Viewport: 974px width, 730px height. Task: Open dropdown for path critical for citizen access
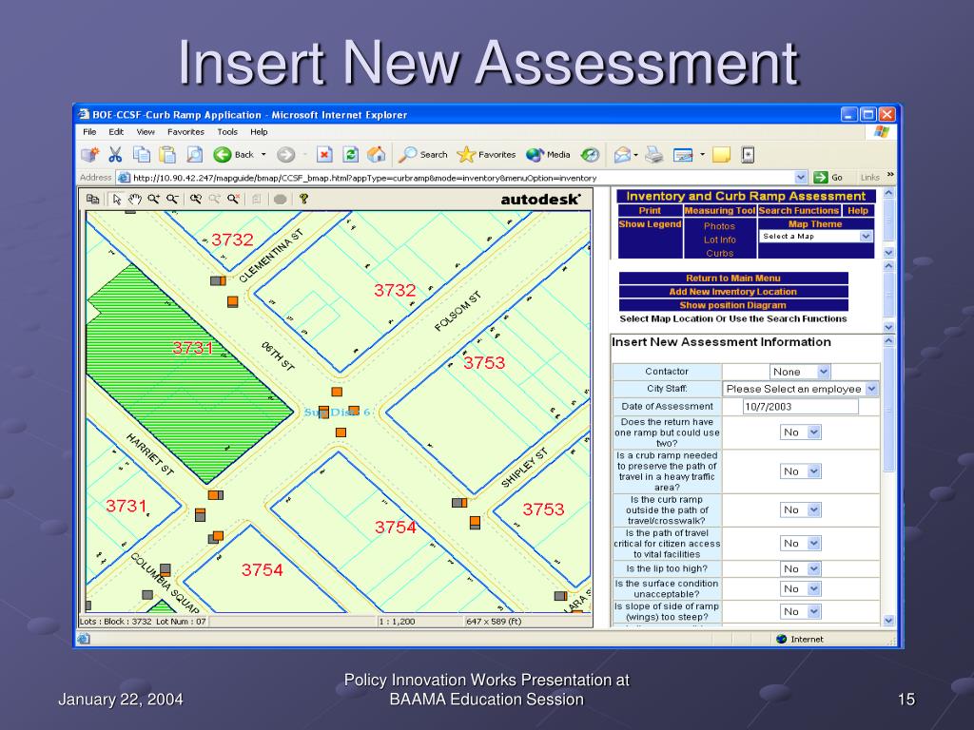pyautogui.click(x=801, y=543)
